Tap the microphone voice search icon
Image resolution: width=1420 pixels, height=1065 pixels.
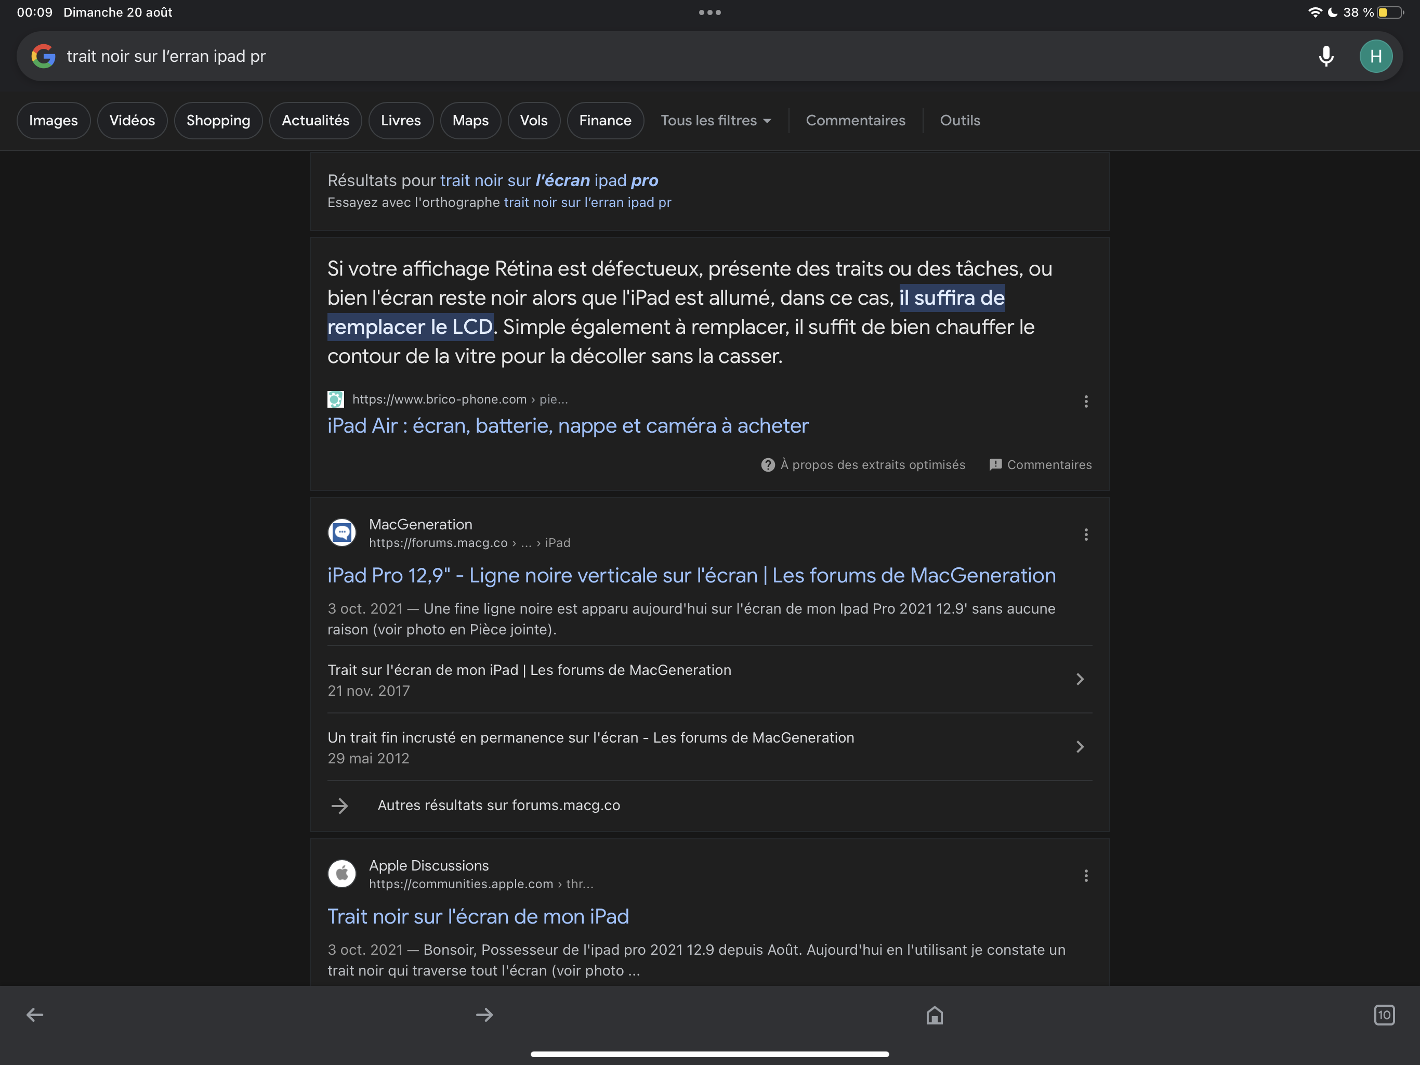click(x=1325, y=57)
